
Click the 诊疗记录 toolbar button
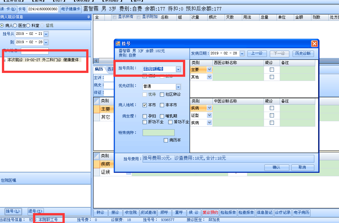(x=283, y=212)
